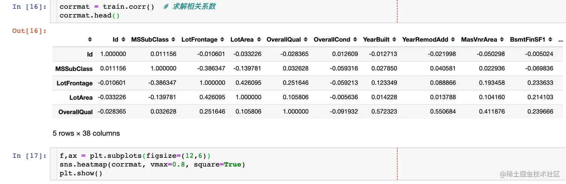Image resolution: width=566 pixels, height=184 pixels.
Task: Sort by the OverallQual column sort icon
Action: click(306, 40)
